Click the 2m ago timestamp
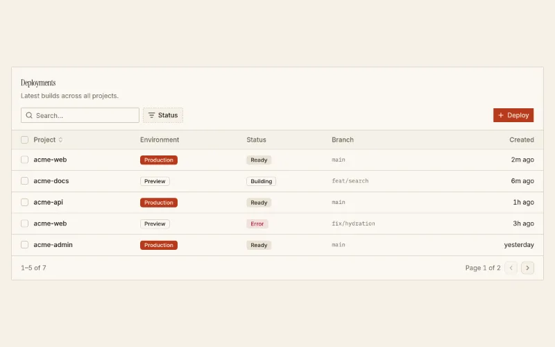The height and width of the screenshot is (347, 555). point(522,160)
